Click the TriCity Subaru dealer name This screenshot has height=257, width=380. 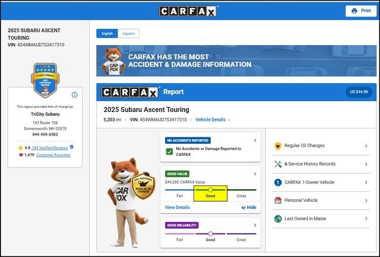[x=45, y=114]
